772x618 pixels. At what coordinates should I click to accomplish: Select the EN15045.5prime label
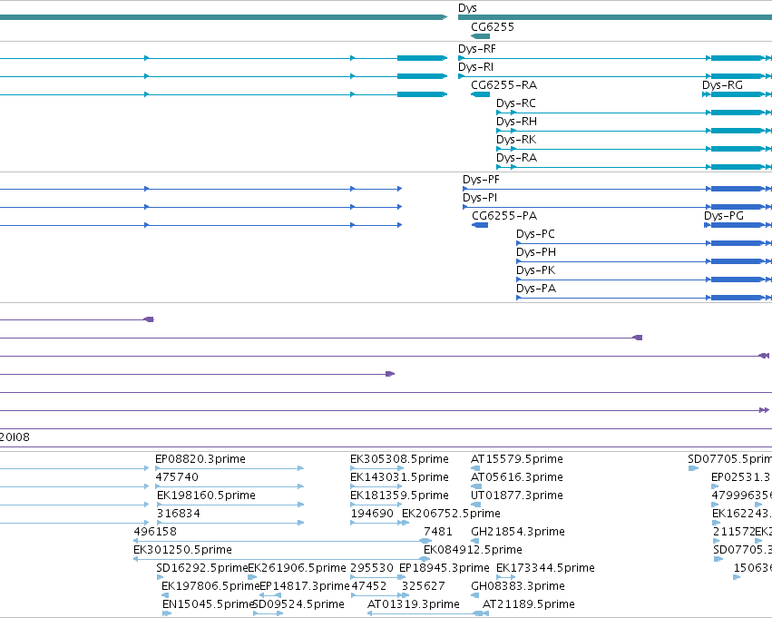tap(207, 605)
